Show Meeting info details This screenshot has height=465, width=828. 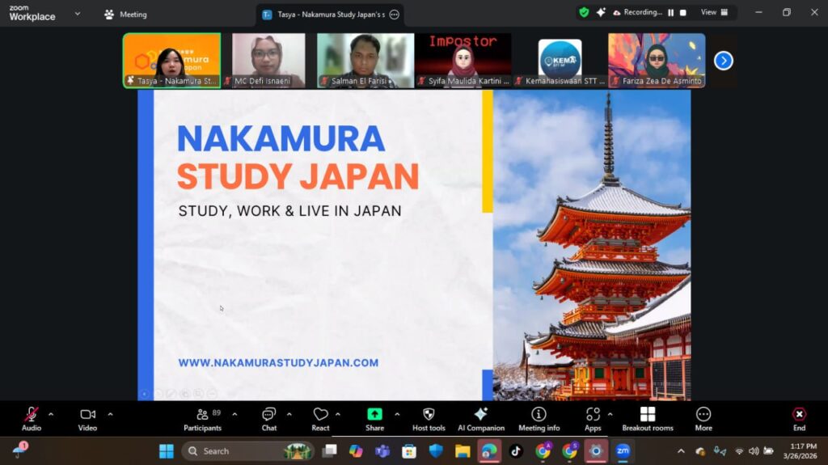(539, 419)
